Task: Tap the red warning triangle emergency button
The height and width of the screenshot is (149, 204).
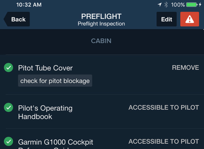Action: pyautogui.click(x=190, y=19)
